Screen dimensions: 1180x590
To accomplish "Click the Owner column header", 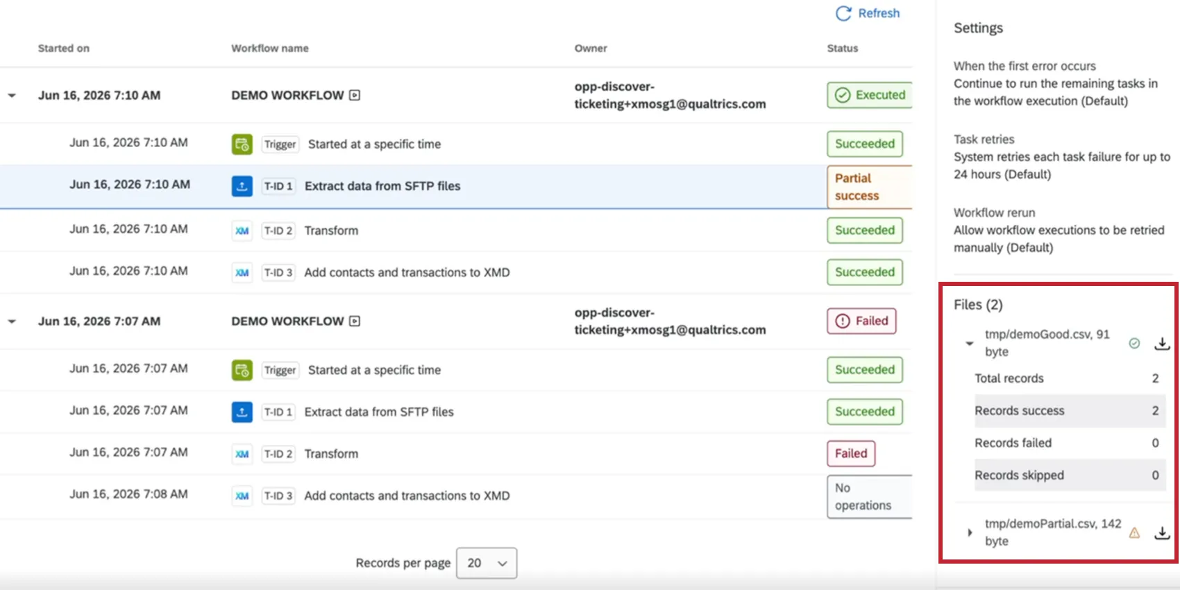I will (x=591, y=48).
